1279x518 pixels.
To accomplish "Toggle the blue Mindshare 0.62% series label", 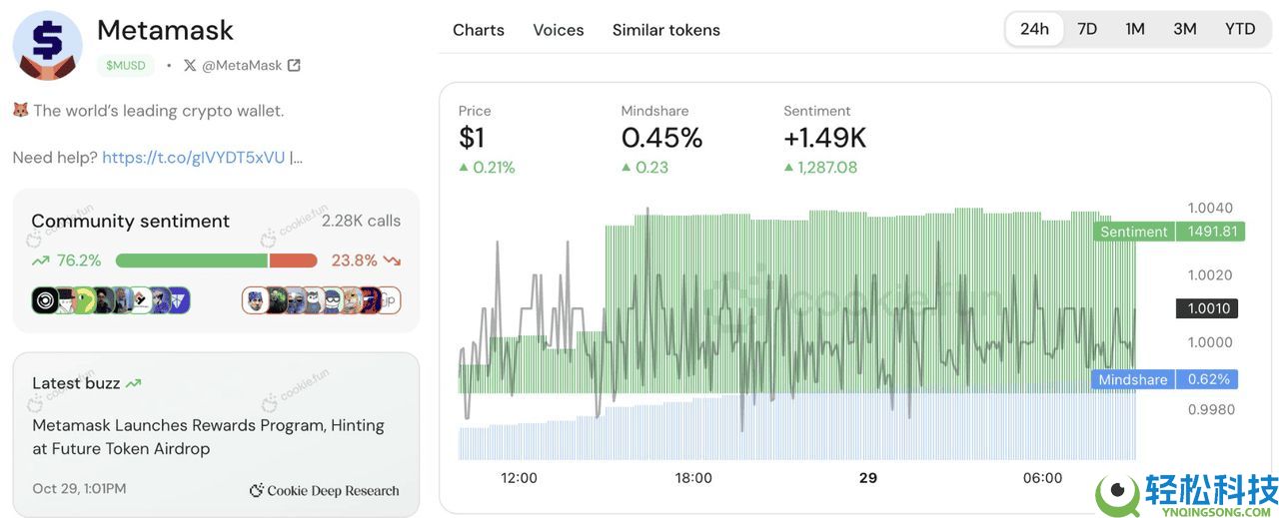I will [1165, 379].
